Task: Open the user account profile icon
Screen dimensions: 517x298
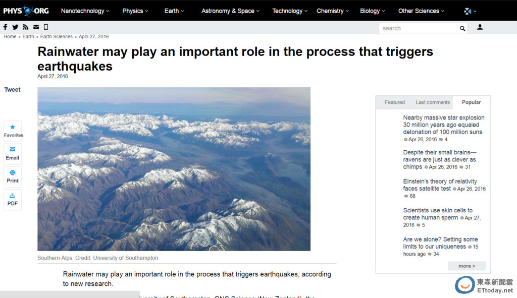Action: click(480, 27)
